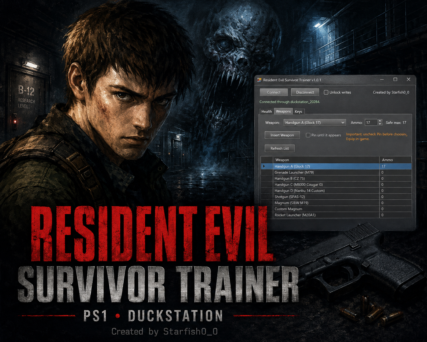Toggle the Pin until it appears checkbox

308,135
